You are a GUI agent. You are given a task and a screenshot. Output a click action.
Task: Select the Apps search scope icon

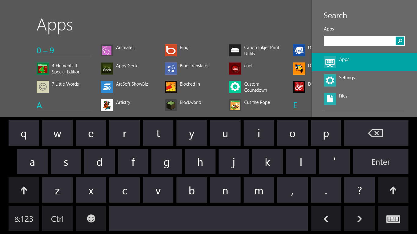coord(330,62)
